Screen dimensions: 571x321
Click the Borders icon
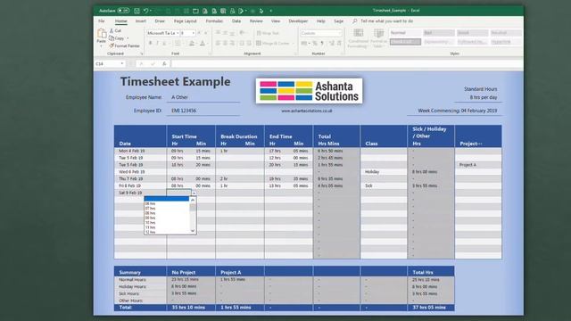[177, 44]
